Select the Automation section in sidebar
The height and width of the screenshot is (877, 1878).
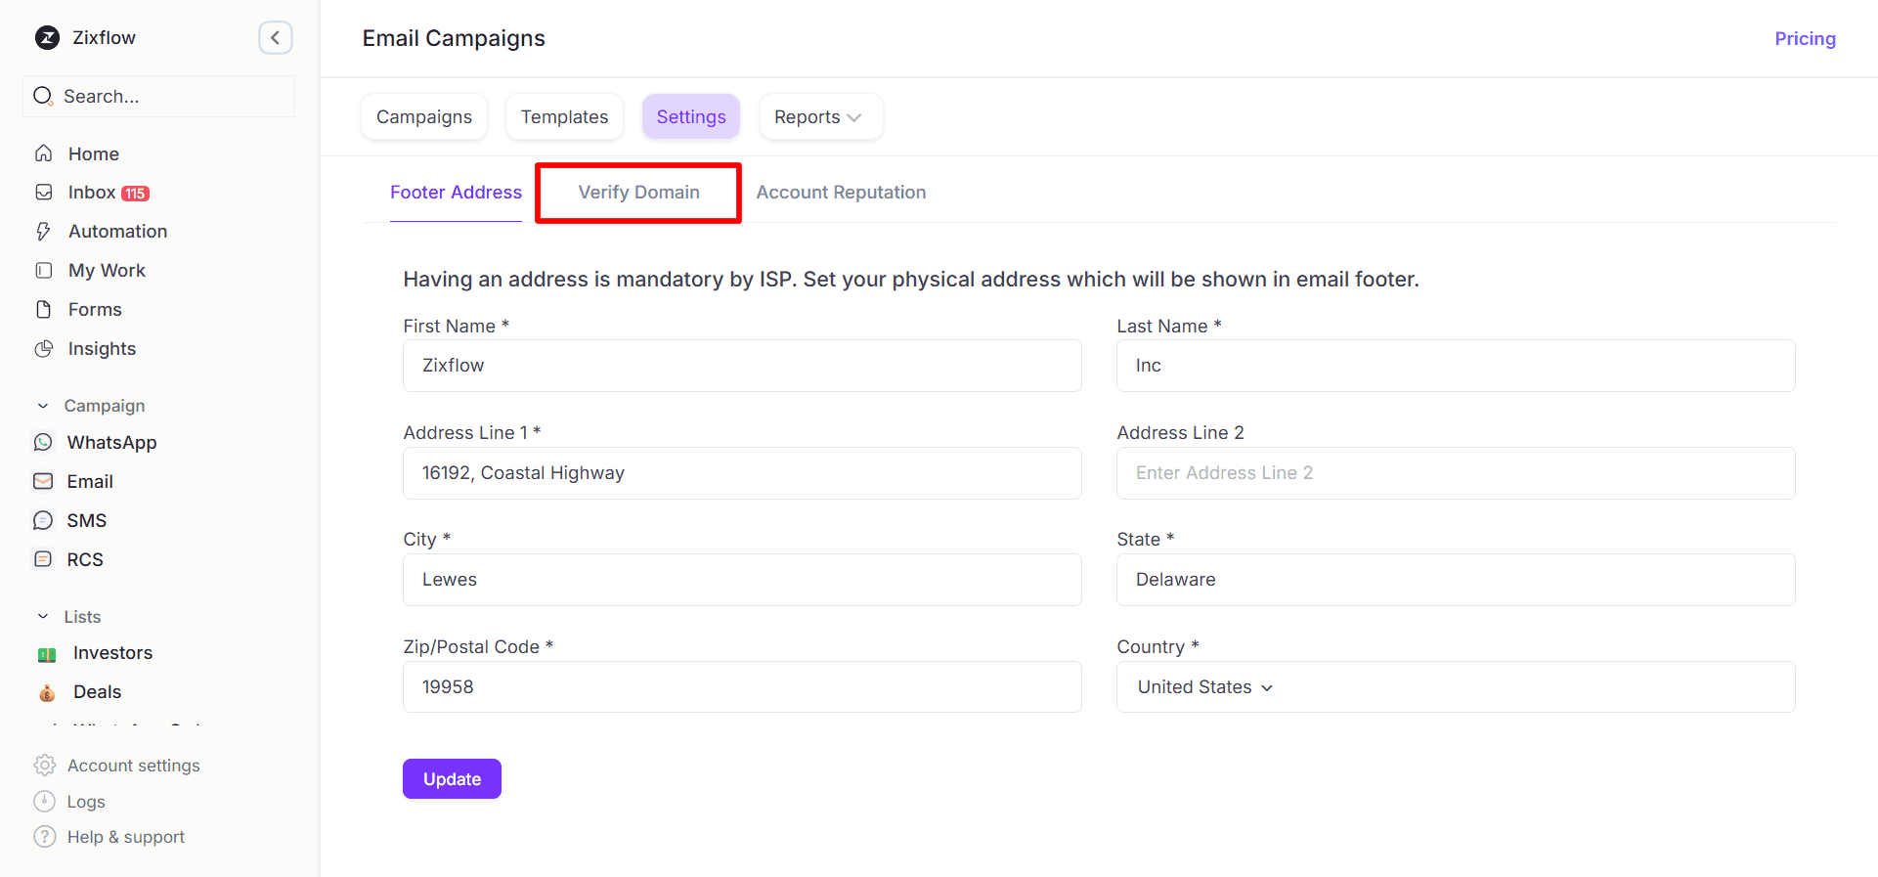coord(117,231)
